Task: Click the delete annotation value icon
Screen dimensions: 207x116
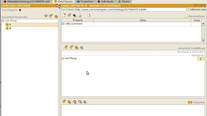Action: [x=80, y=16]
